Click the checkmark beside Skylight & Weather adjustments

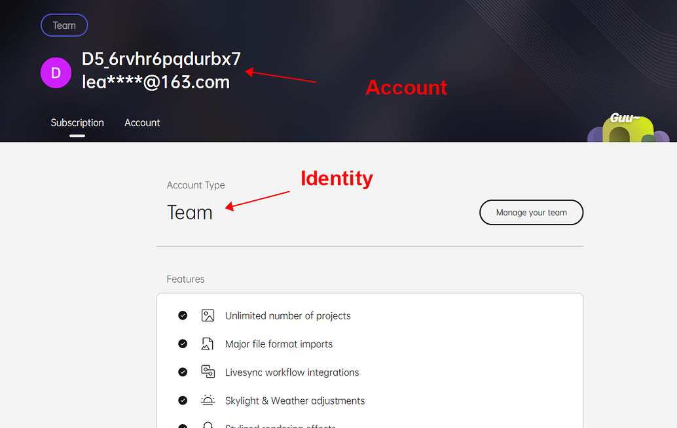tap(183, 400)
